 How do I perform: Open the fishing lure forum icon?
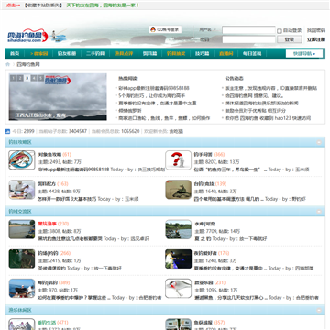[x=179, y=289]
